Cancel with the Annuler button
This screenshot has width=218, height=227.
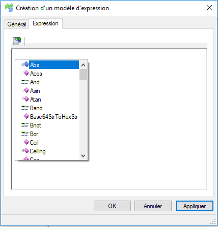tap(153, 206)
